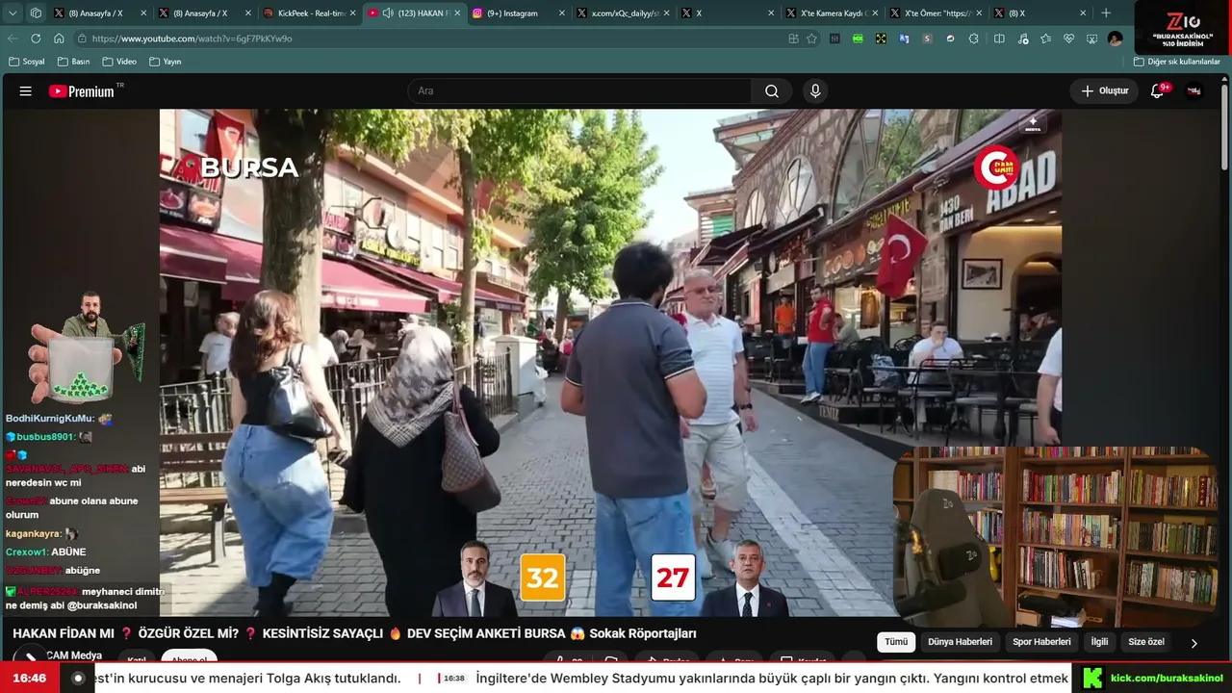Open the Yayın bookmarks folder

point(165,62)
